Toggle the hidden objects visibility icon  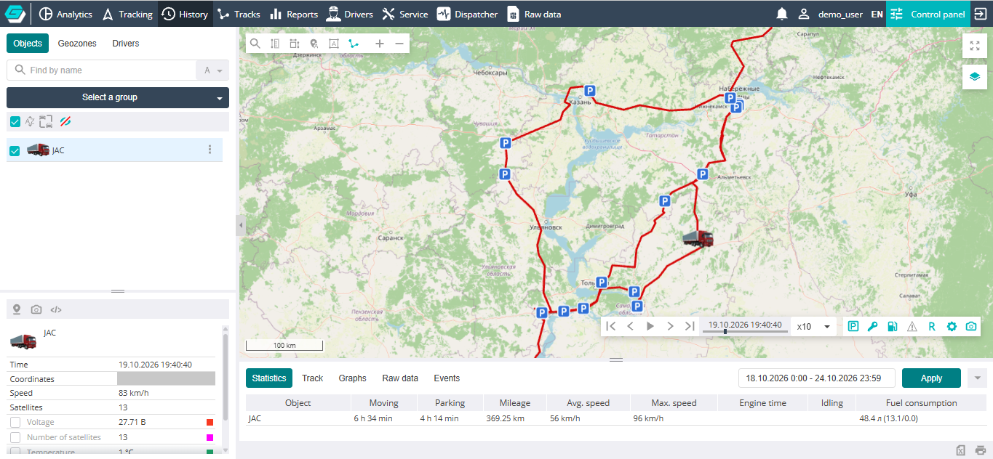[65, 121]
